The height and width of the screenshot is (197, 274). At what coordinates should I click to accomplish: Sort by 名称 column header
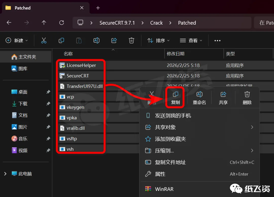click(x=68, y=53)
